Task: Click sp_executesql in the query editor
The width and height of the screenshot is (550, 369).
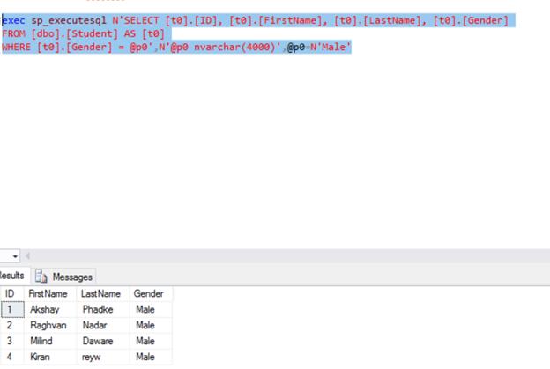Action: [x=69, y=20]
